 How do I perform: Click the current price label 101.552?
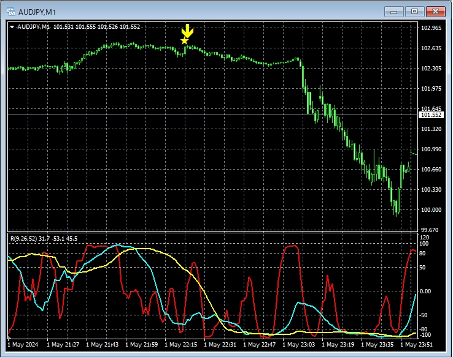tap(430, 115)
